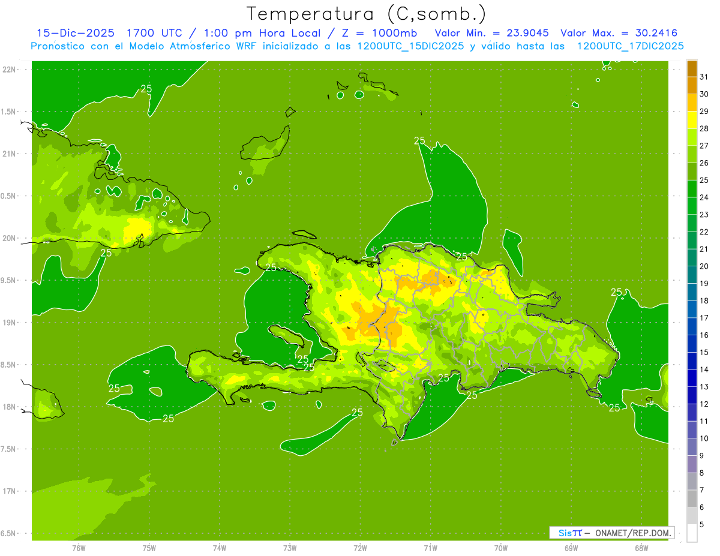Click the legend value "10"
The height and width of the screenshot is (556, 720).
click(704, 439)
